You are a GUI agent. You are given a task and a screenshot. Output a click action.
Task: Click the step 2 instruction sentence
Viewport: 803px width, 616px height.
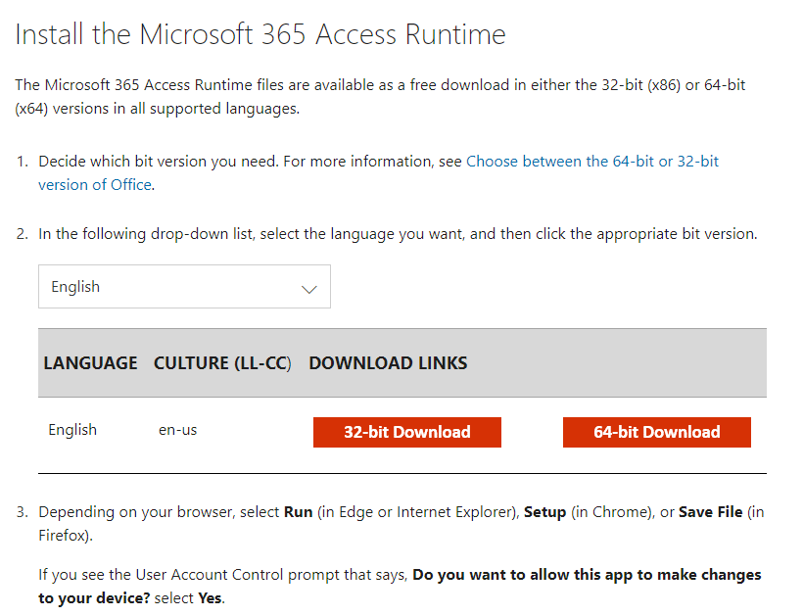(x=398, y=234)
